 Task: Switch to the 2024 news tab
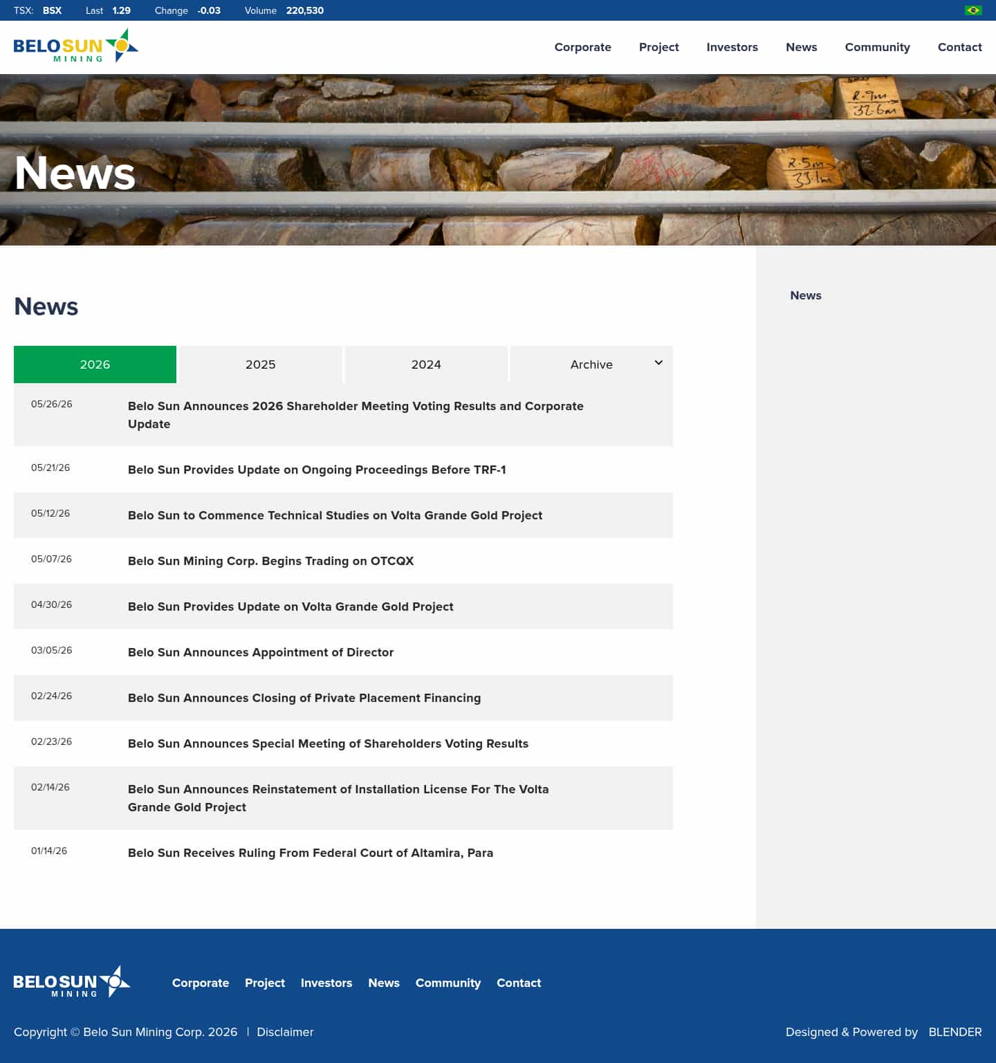426,364
